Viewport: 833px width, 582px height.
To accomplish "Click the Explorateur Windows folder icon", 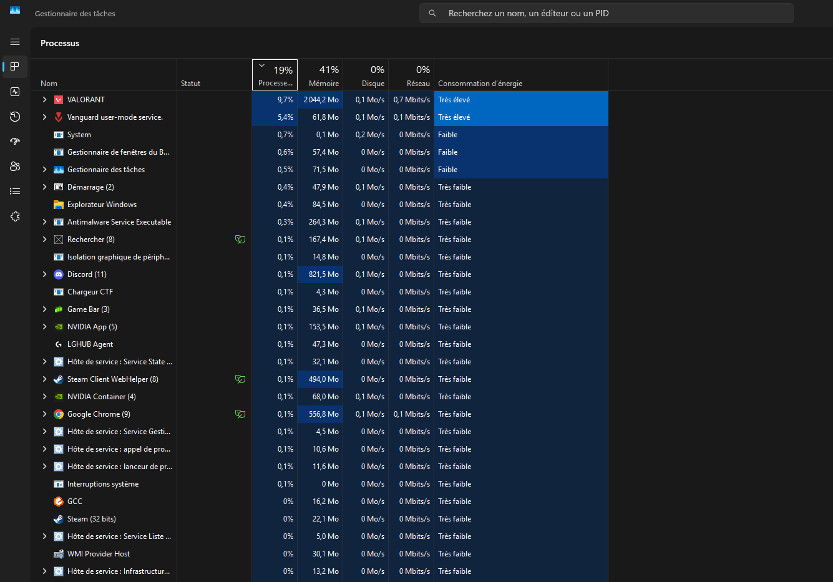I will pyautogui.click(x=59, y=205).
